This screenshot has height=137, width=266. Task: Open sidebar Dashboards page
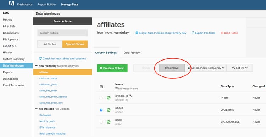click(10, 79)
